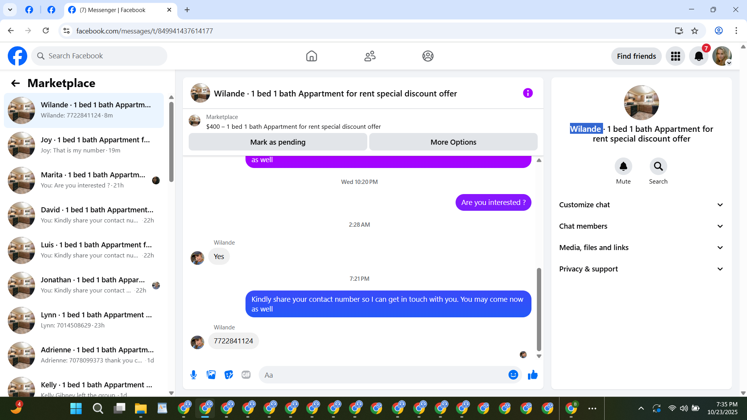Open the GIF picker
This screenshot has width=747, height=420.
click(x=246, y=375)
